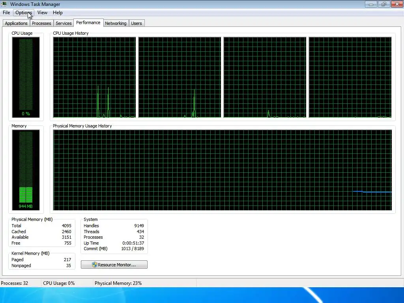This screenshot has height=303, width=404.
Task: Click the Handles value 9149
Action: (x=139, y=226)
